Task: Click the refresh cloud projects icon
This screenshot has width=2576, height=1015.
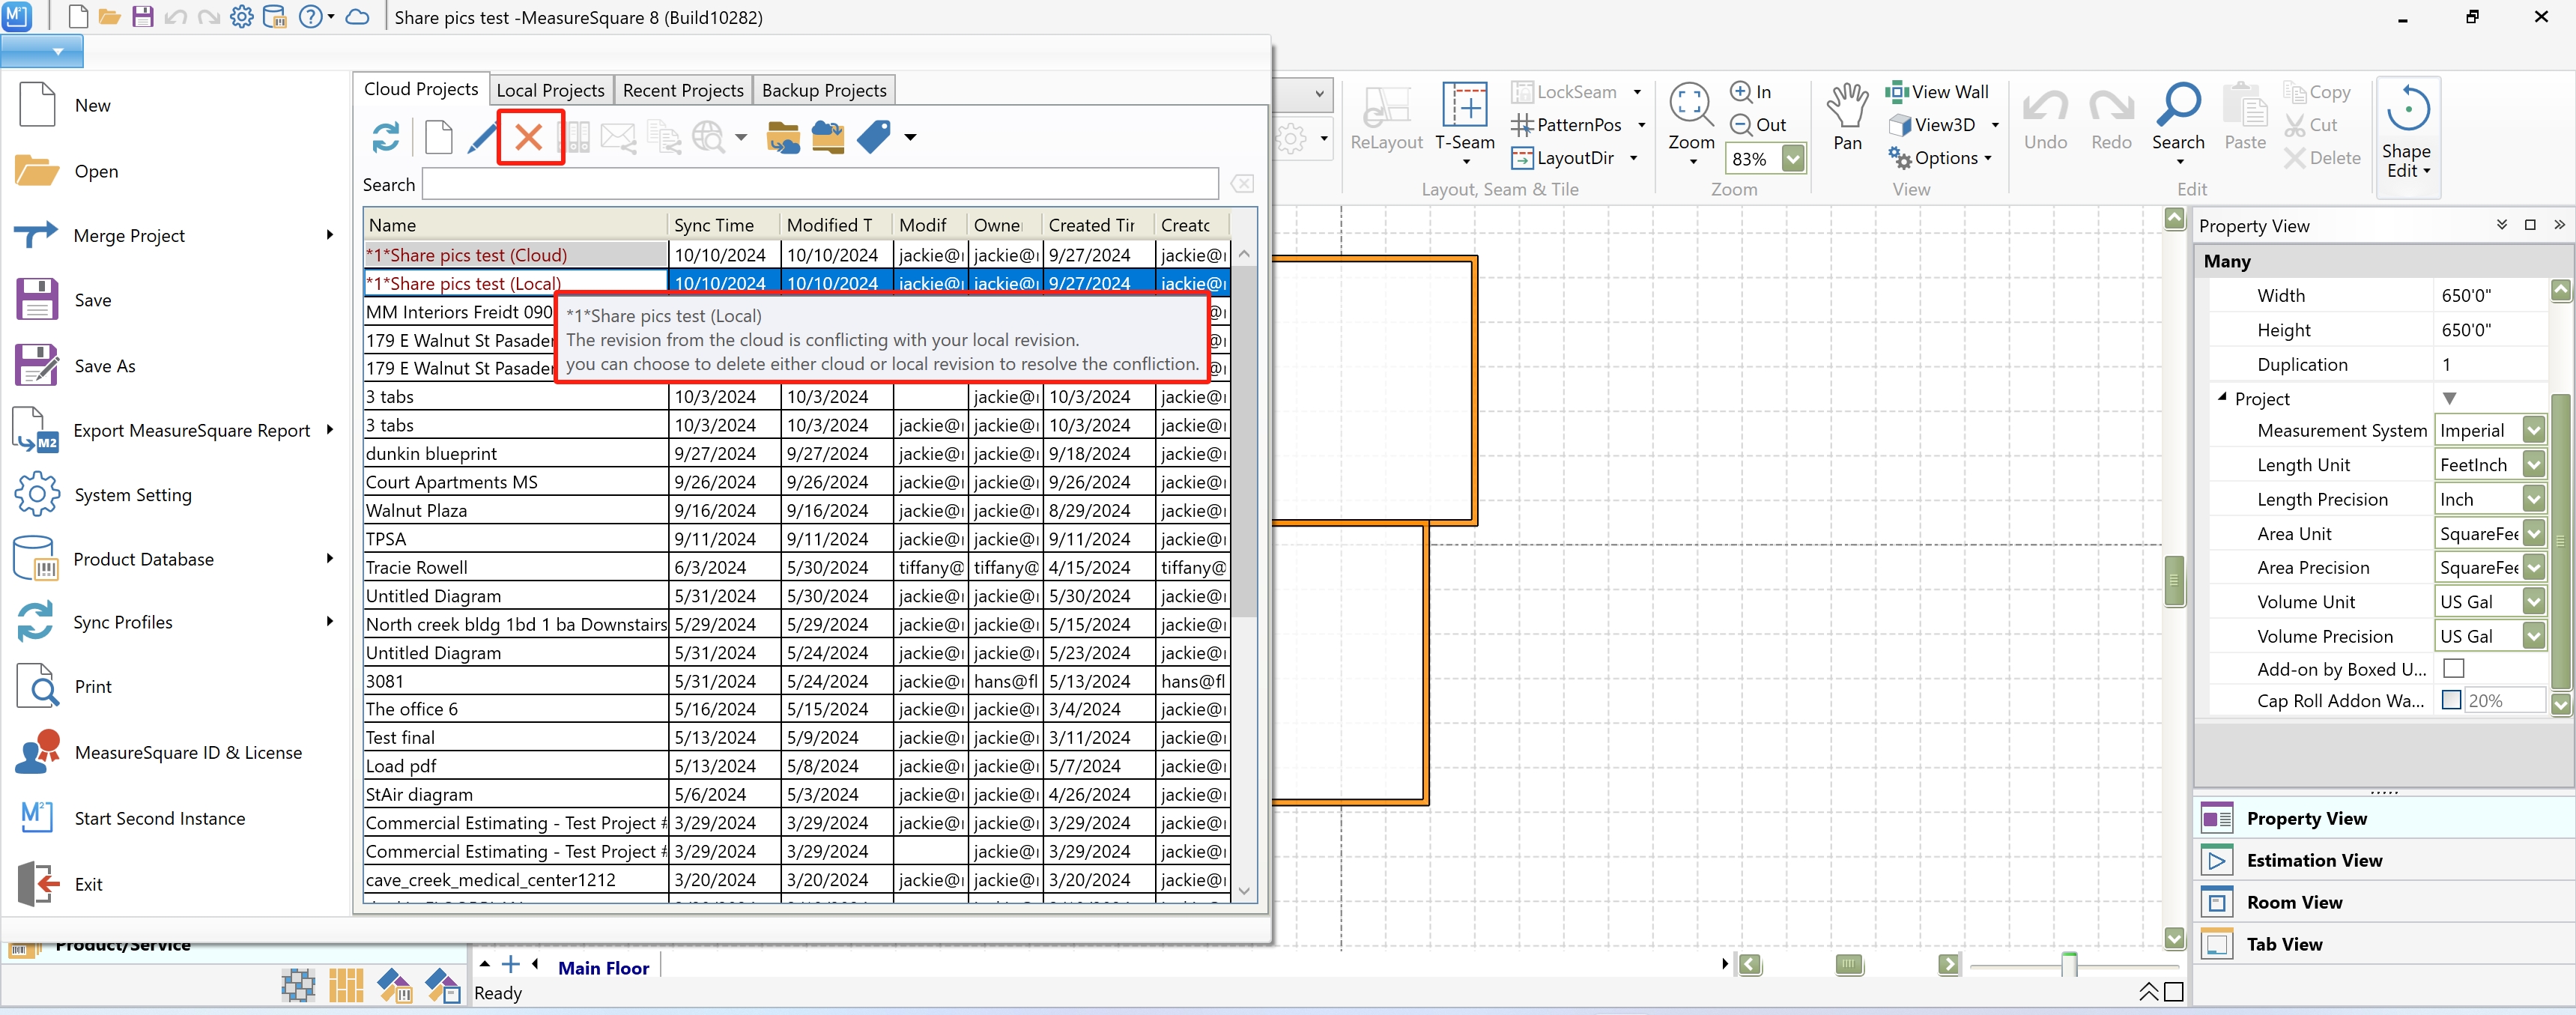Action: (x=386, y=137)
